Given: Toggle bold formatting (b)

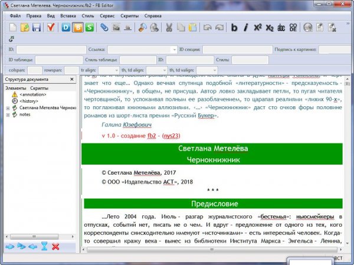Looking at the screenshot, I should 234,28.
